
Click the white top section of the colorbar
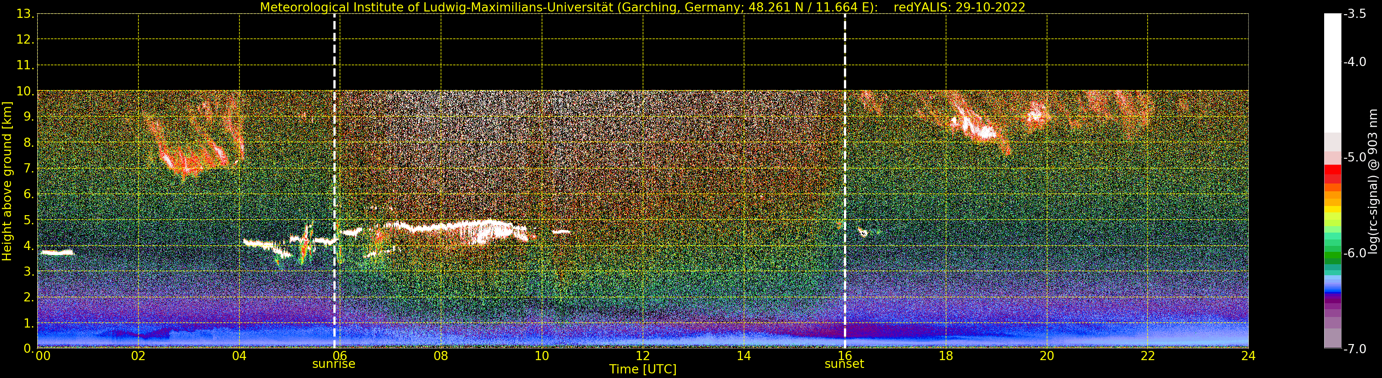(x=1332, y=73)
